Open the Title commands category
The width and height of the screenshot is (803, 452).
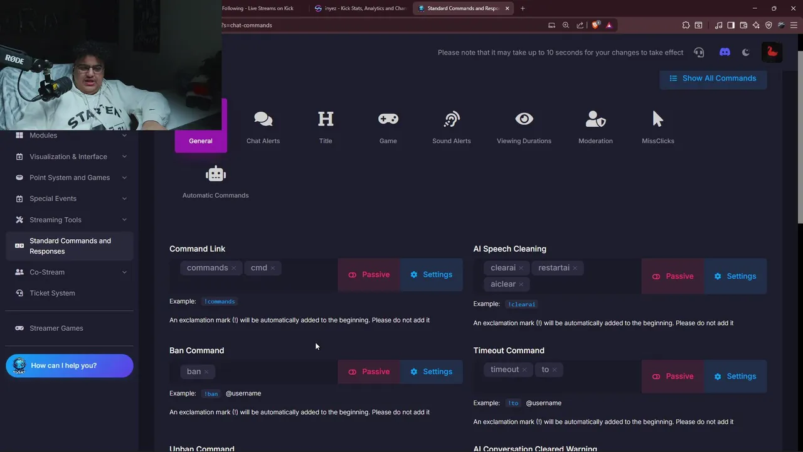coord(326,127)
